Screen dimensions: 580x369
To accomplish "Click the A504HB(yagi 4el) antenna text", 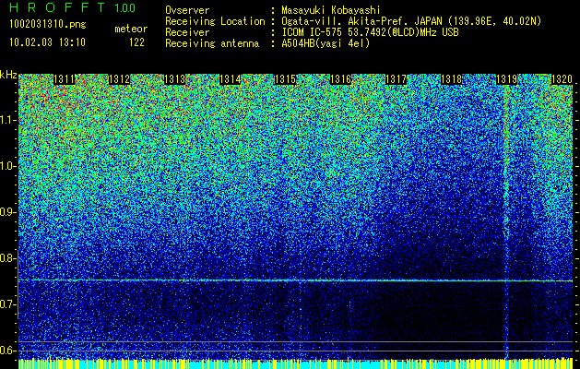I will tap(326, 43).
